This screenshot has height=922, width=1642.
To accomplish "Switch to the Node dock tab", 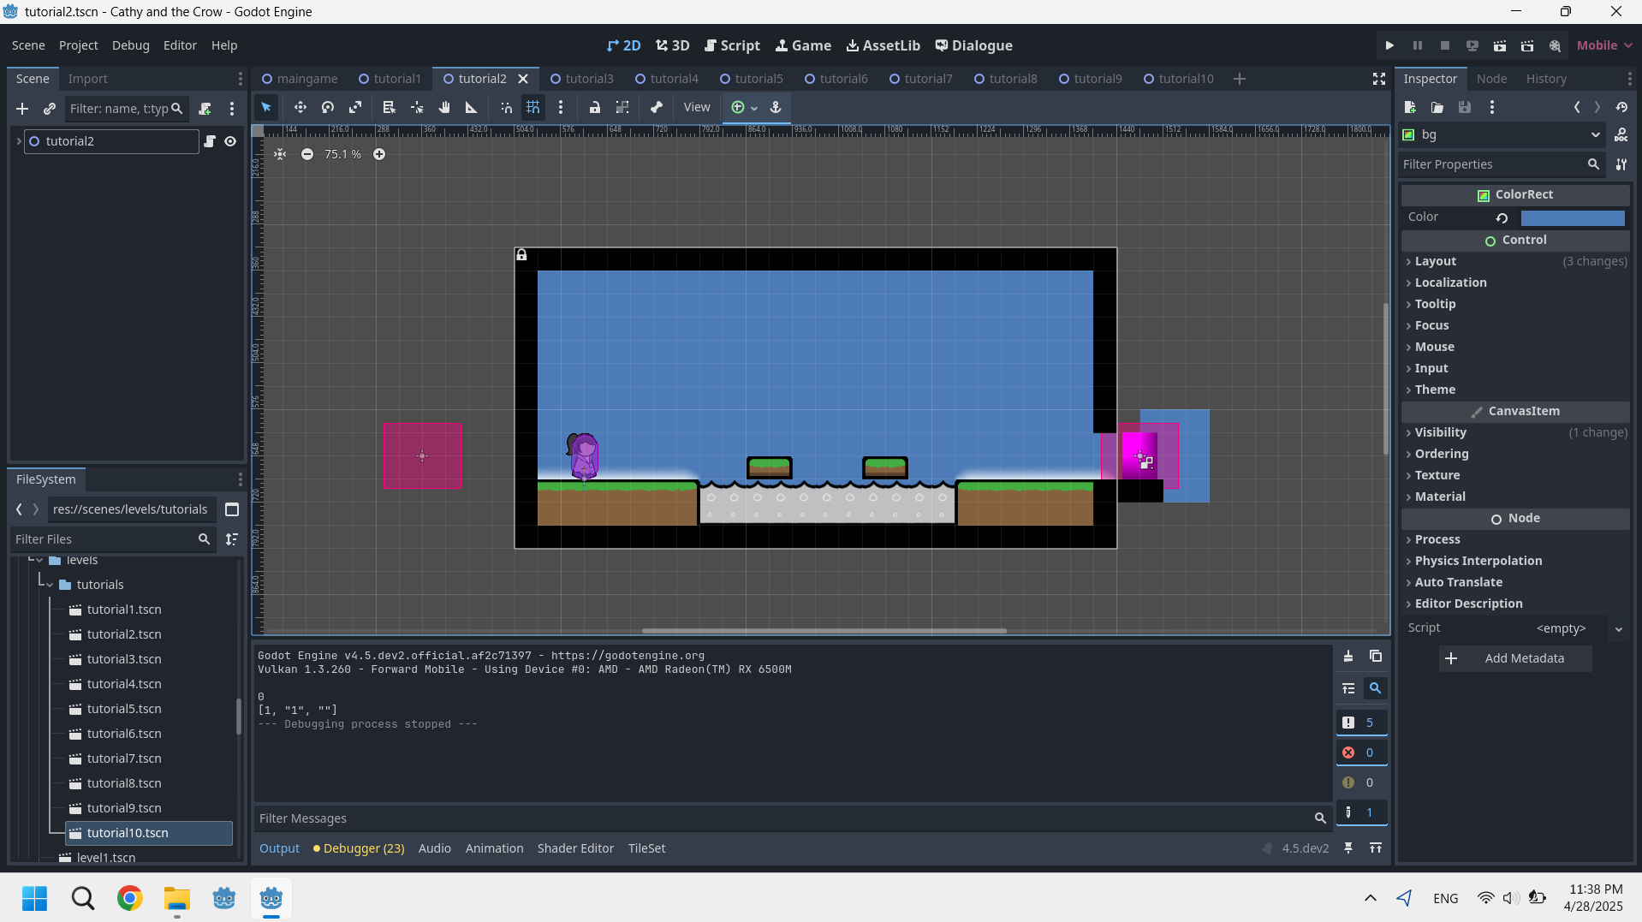I will pos(1491,79).
